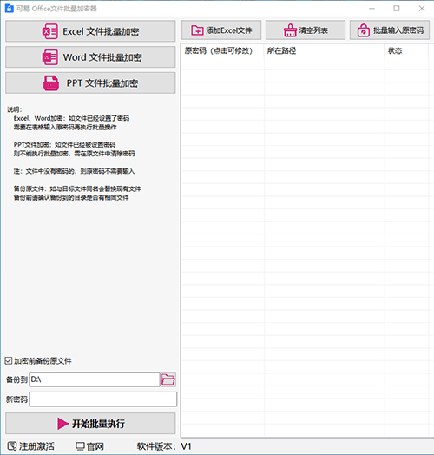Close the Office encryptor window
Viewport: 434px width, 455px height.
422,9
